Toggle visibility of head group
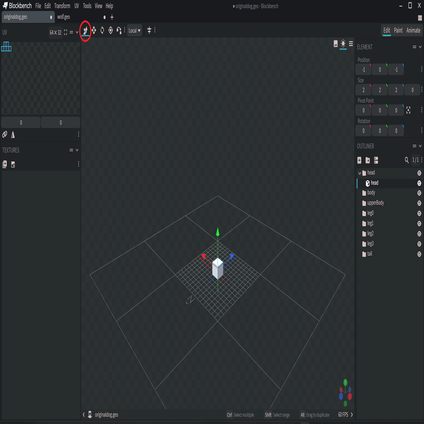The image size is (424, 424). [x=419, y=173]
